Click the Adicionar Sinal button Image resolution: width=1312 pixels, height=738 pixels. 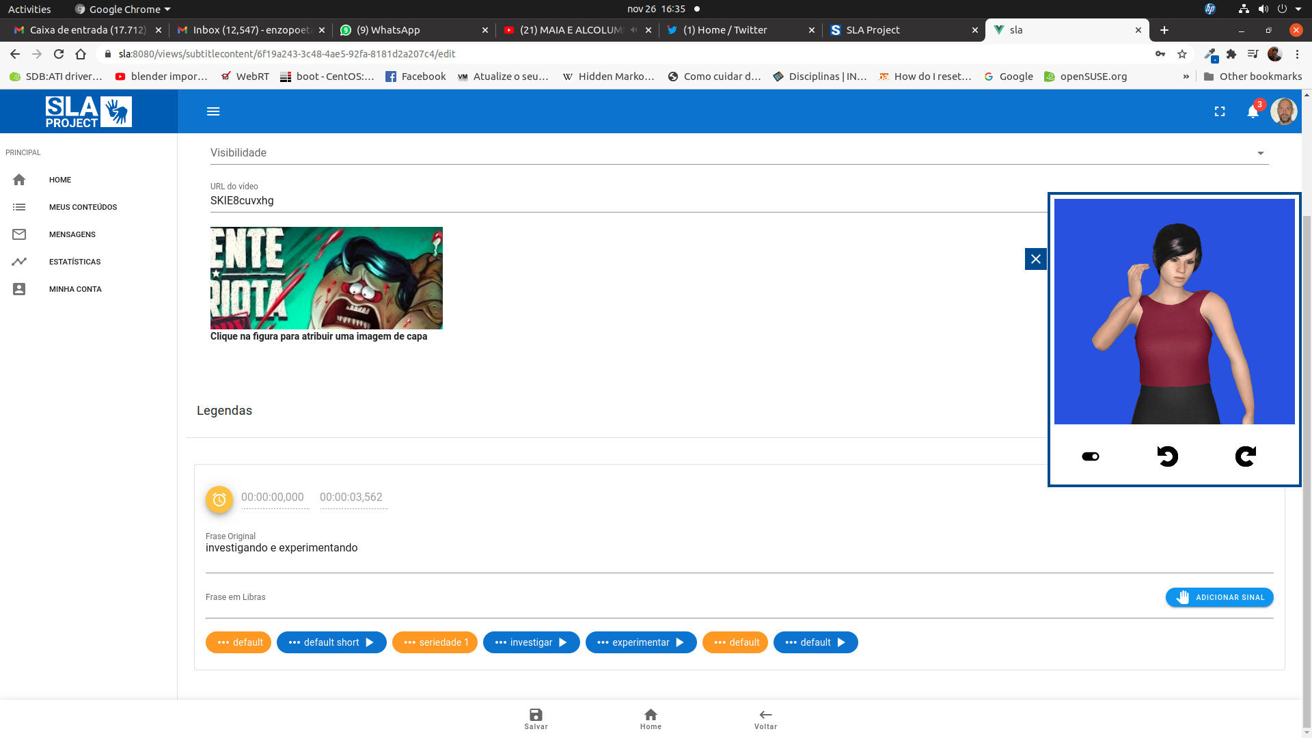(1219, 597)
